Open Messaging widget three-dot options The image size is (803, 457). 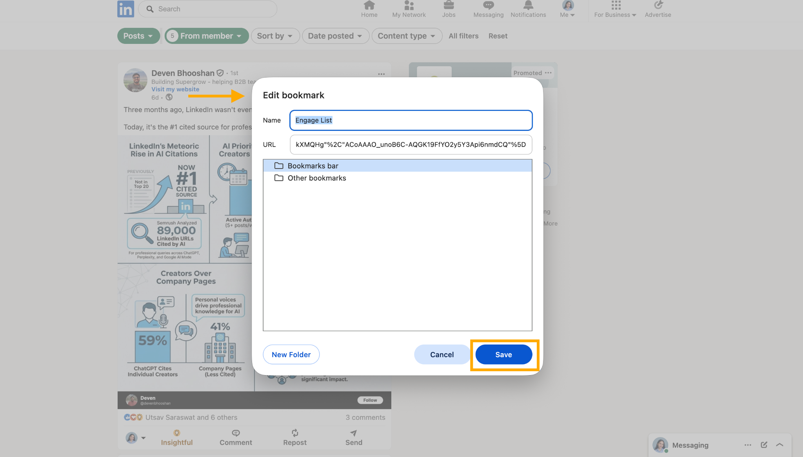coord(748,445)
